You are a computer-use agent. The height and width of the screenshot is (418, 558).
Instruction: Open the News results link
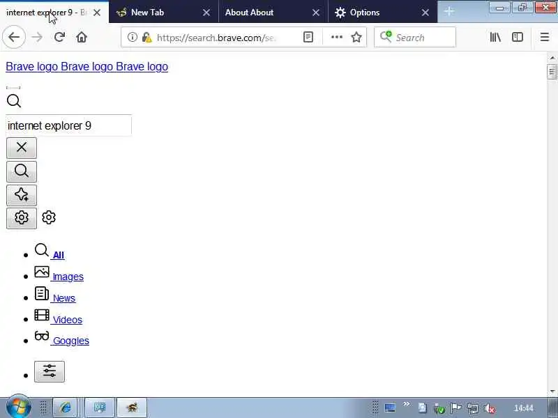64,298
